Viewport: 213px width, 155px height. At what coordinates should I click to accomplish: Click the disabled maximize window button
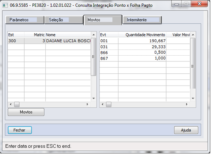186,4
